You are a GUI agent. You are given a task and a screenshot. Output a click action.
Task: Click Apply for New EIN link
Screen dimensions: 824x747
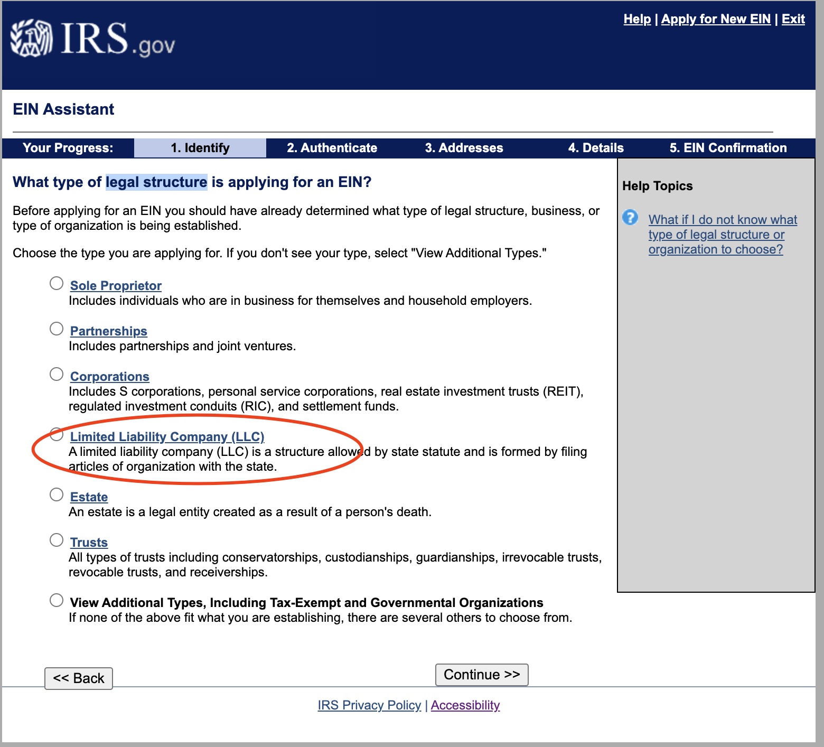click(x=716, y=19)
